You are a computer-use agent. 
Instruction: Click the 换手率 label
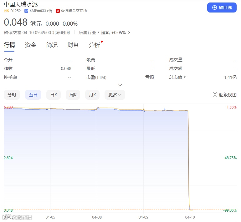coord(10,77)
